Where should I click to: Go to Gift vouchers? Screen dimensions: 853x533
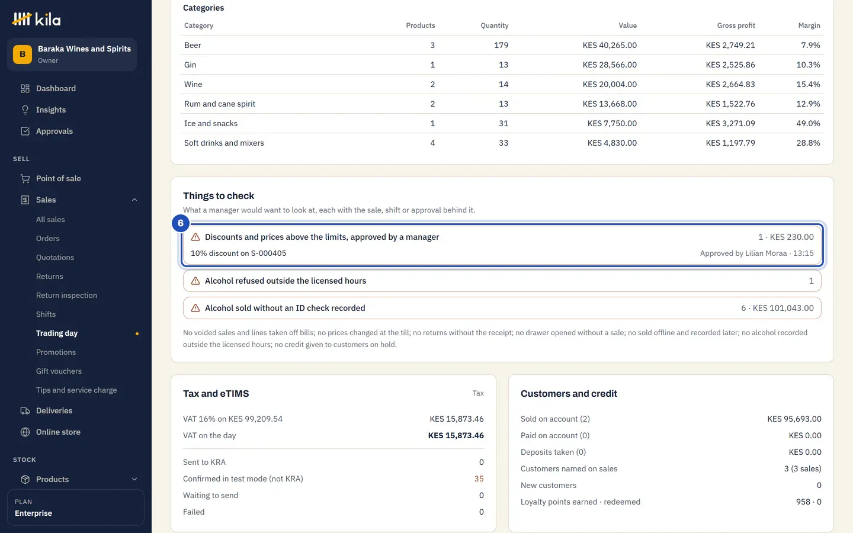[x=59, y=371]
